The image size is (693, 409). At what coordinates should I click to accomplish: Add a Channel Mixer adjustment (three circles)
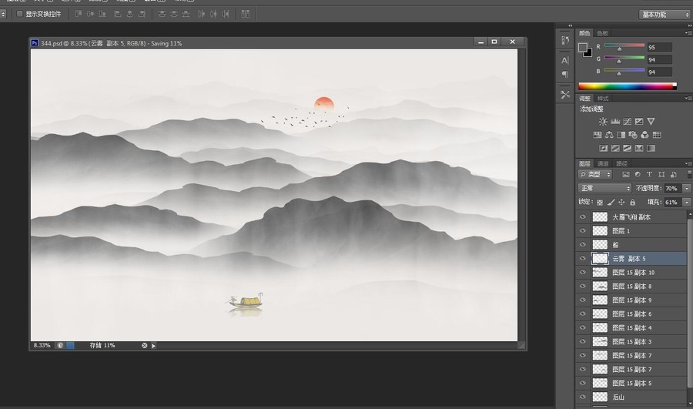[x=644, y=135]
